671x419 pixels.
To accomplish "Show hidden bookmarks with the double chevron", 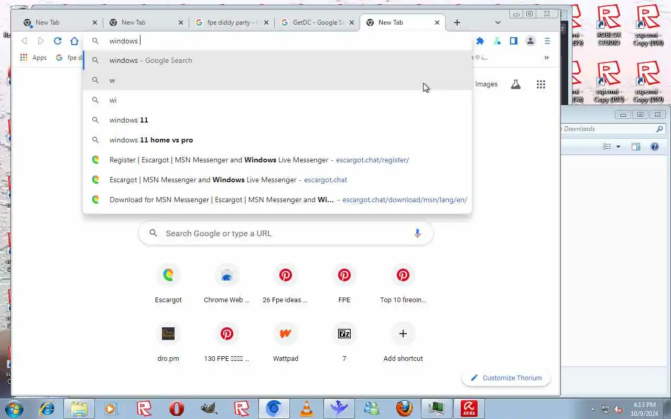I will pos(547,58).
